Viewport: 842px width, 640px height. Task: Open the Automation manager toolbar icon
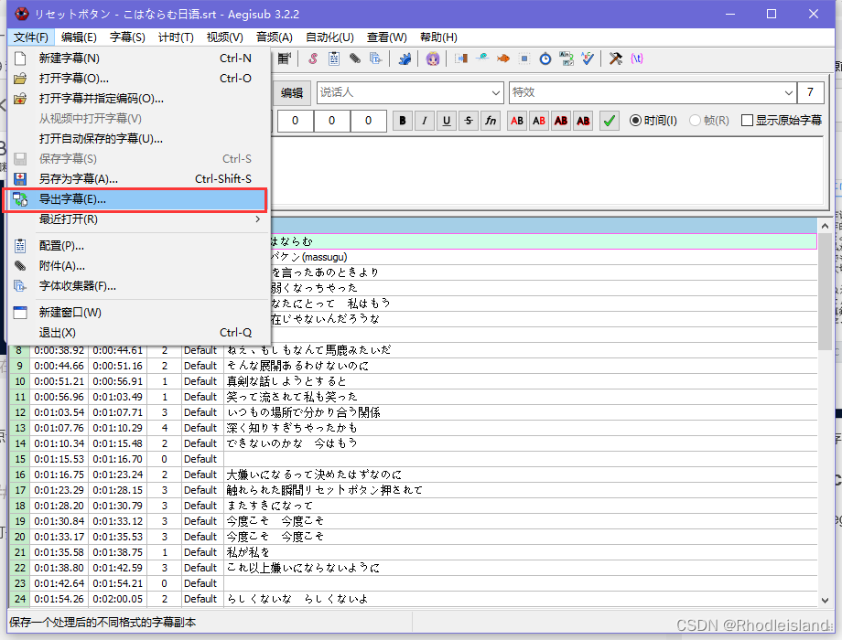(405, 59)
